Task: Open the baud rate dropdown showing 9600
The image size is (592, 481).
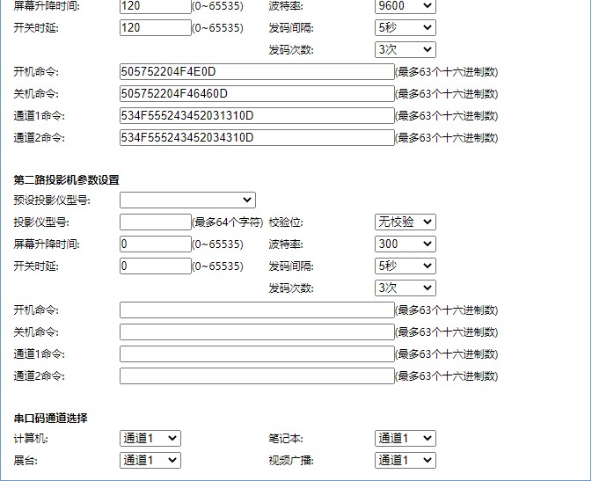Action: (405, 6)
